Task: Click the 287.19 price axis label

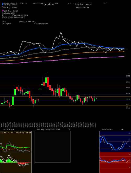Action: [128, 94]
